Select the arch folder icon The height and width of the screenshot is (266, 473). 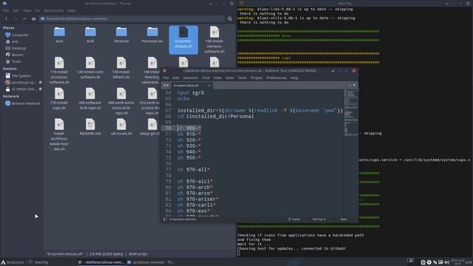[x=59, y=32]
